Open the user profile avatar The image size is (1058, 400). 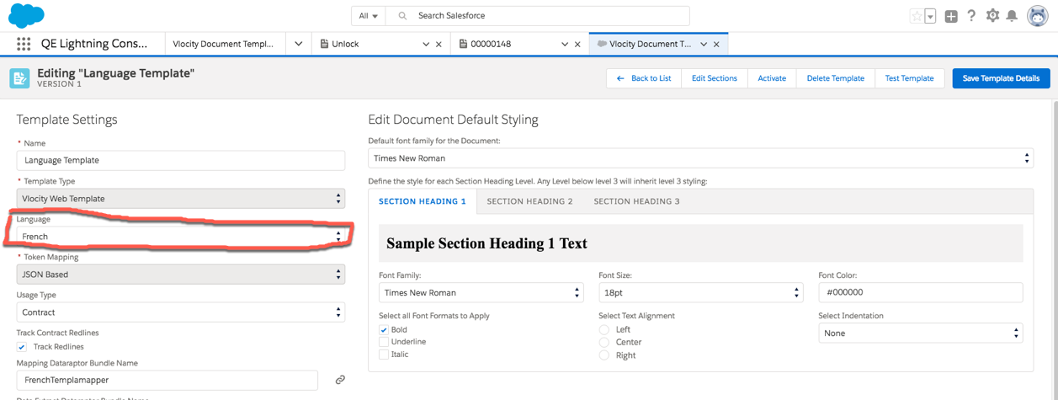pos(1038,16)
